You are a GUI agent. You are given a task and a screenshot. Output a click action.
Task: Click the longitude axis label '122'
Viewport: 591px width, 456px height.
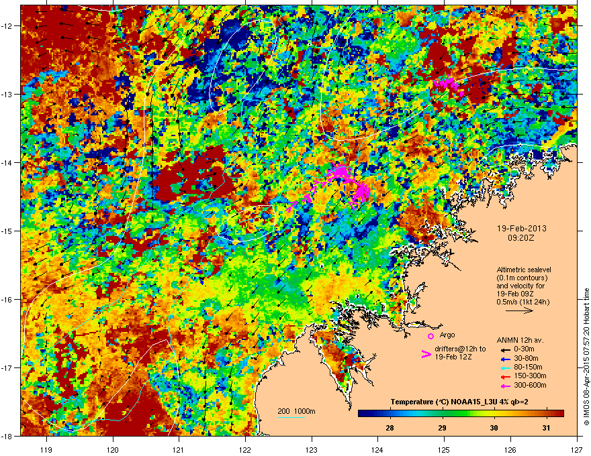click(x=245, y=449)
